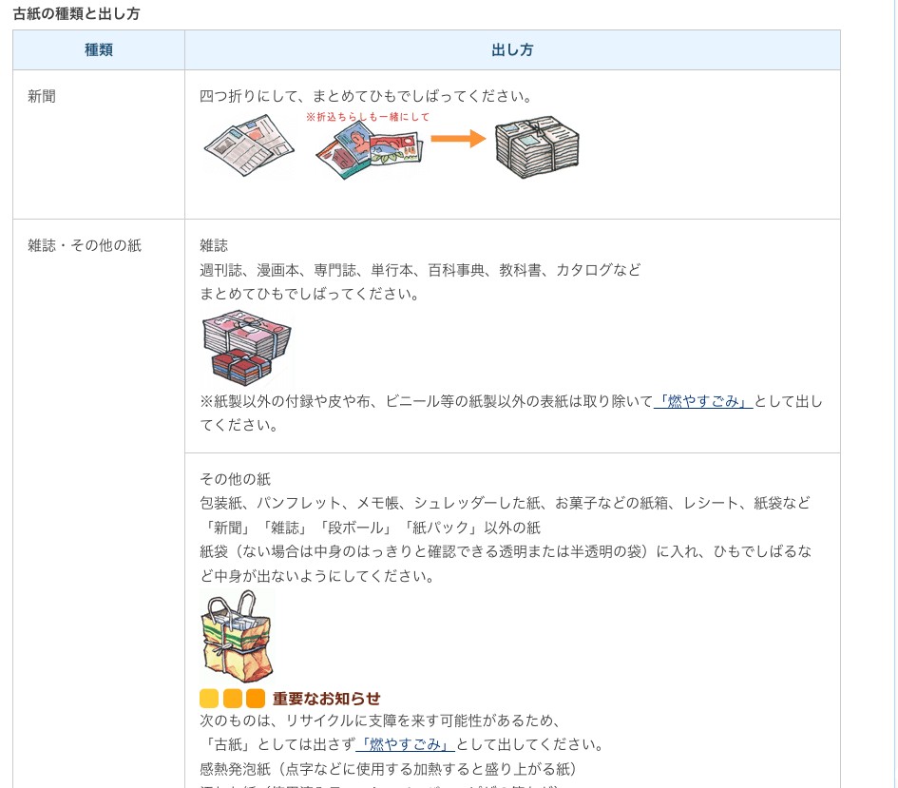Click the light yellow square beside 重要なお知らせ
Viewport: 898px width, 788px height.
point(209,699)
